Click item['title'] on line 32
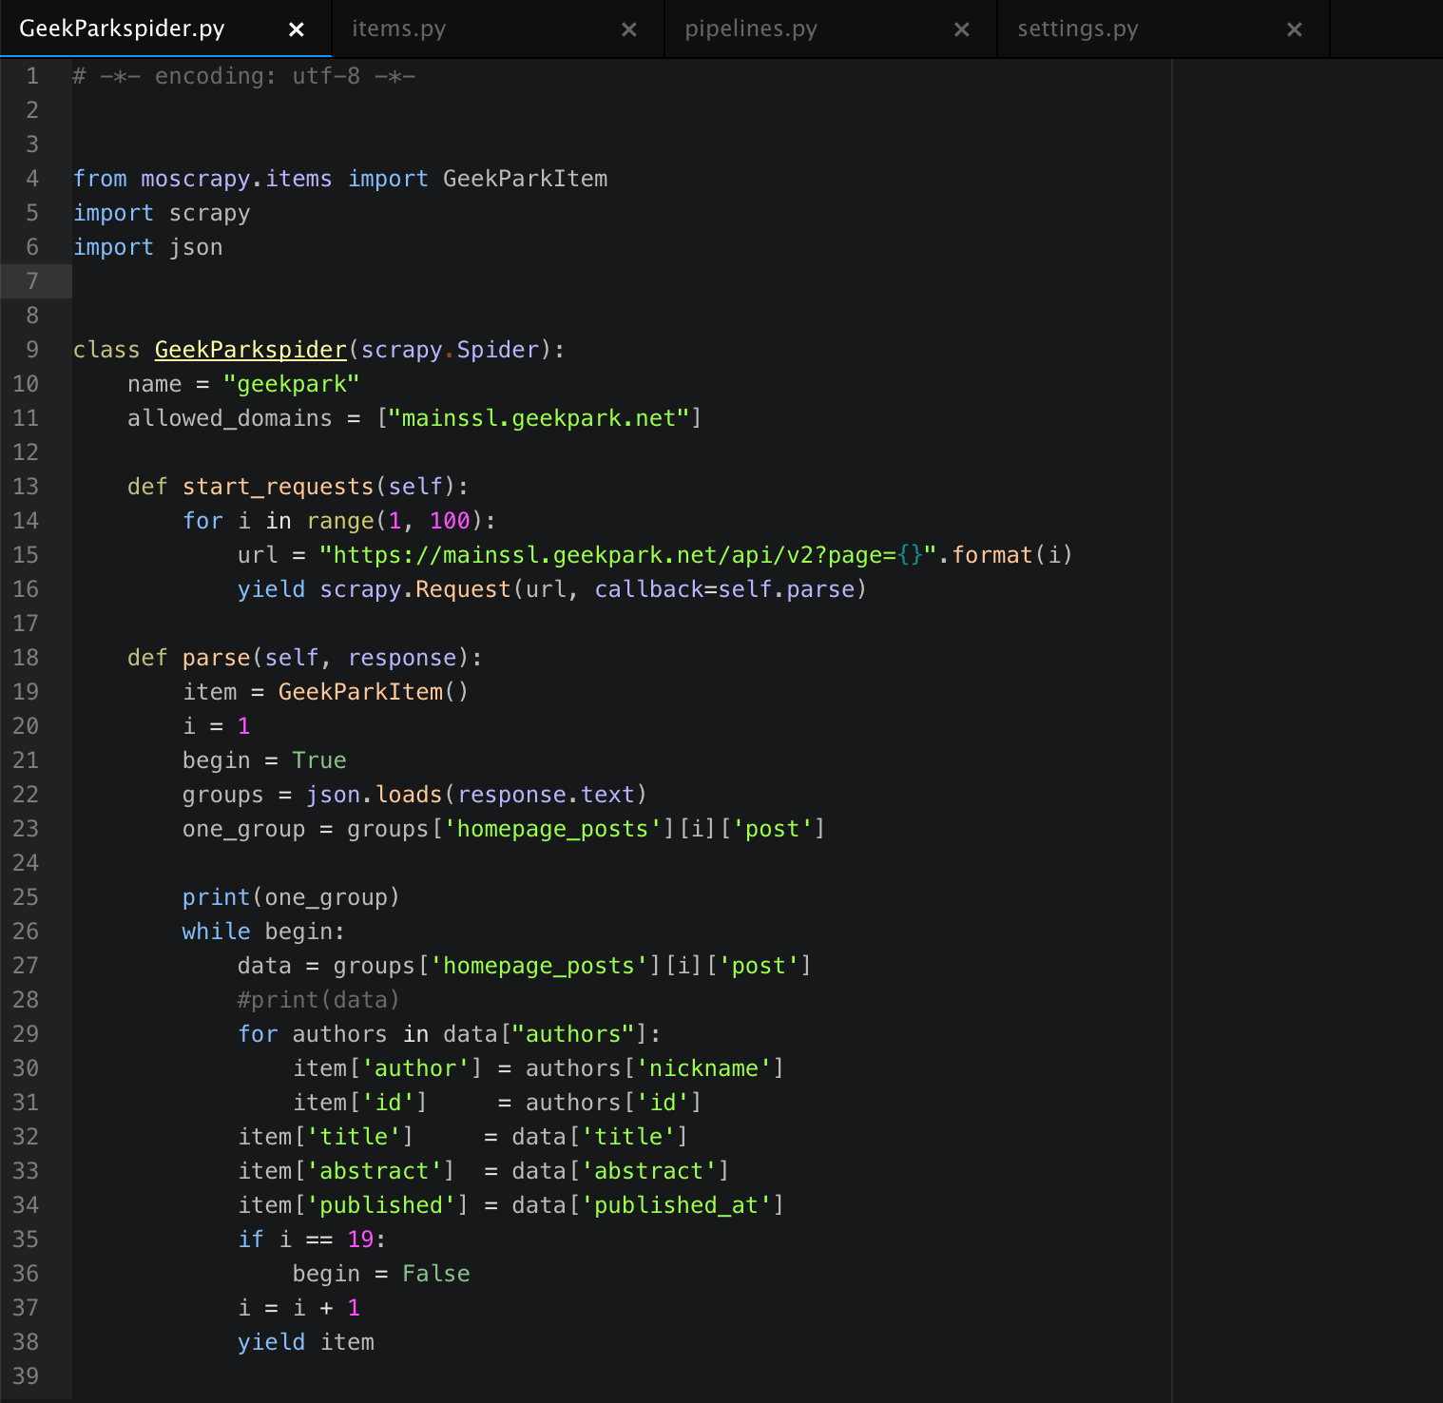Viewport: 1443px width, 1403px height. (325, 1137)
